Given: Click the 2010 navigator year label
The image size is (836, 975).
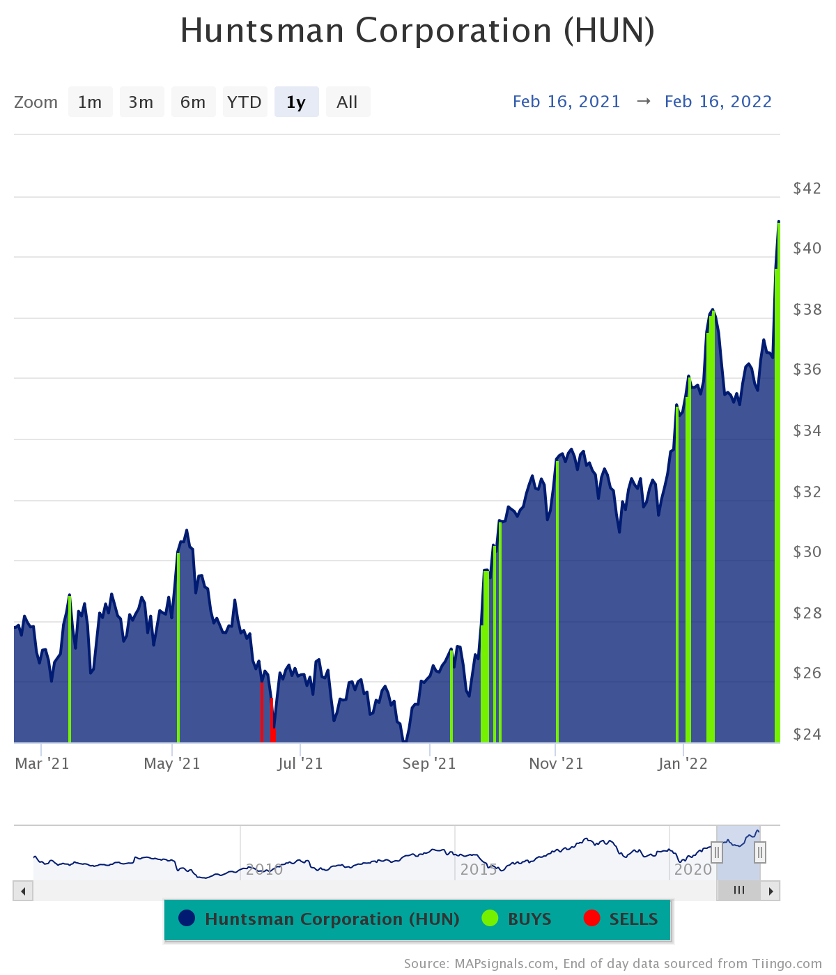Looking at the screenshot, I should click(x=264, y=869).
